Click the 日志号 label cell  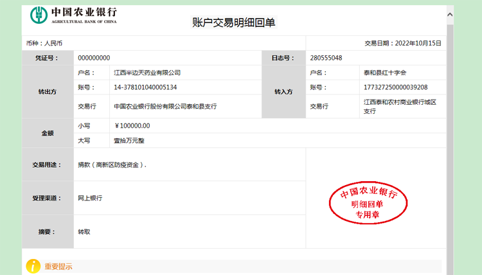[x=283, y=58]
